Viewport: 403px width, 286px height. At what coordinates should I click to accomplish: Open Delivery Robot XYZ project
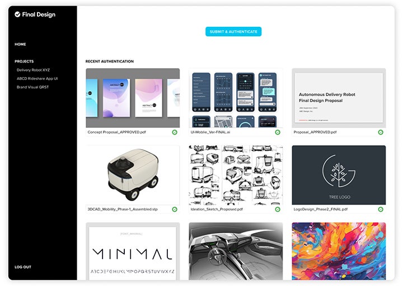point(33,70)
